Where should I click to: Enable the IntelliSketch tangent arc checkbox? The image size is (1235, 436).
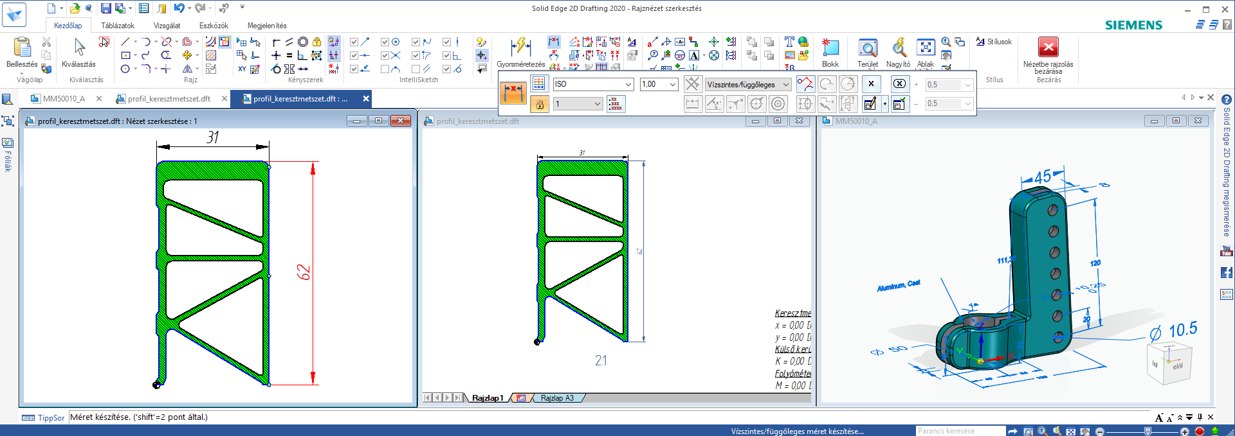tap(385, 69)
